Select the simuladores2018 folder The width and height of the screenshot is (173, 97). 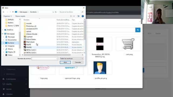32,29
